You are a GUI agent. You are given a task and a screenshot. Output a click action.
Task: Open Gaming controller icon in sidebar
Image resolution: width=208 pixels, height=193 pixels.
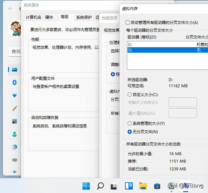click(14, 160)
